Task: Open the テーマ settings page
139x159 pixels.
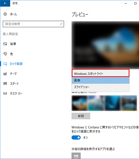Action: (x=13, y=74)
